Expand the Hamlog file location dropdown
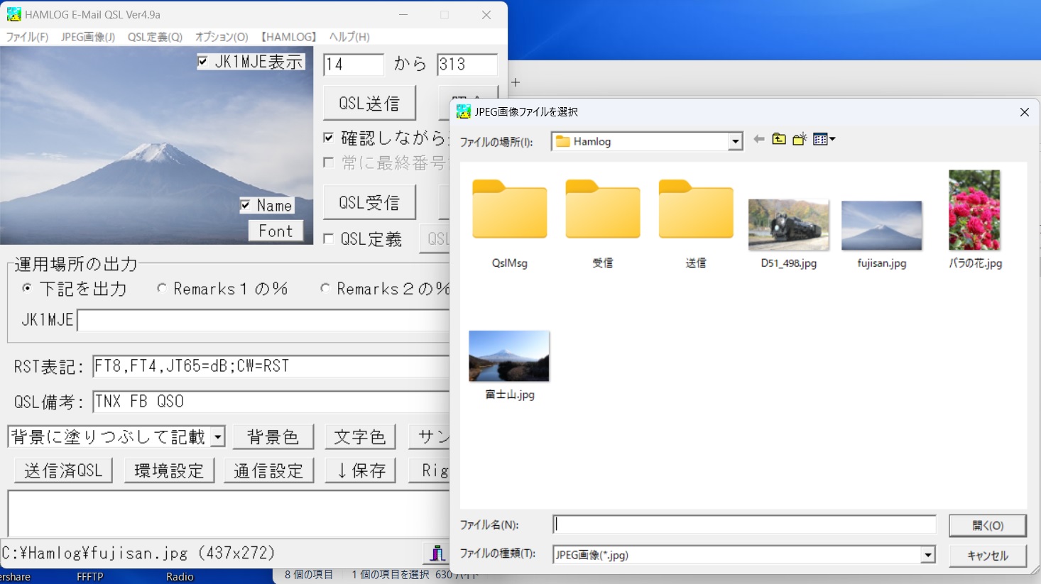 coord(735,141)
